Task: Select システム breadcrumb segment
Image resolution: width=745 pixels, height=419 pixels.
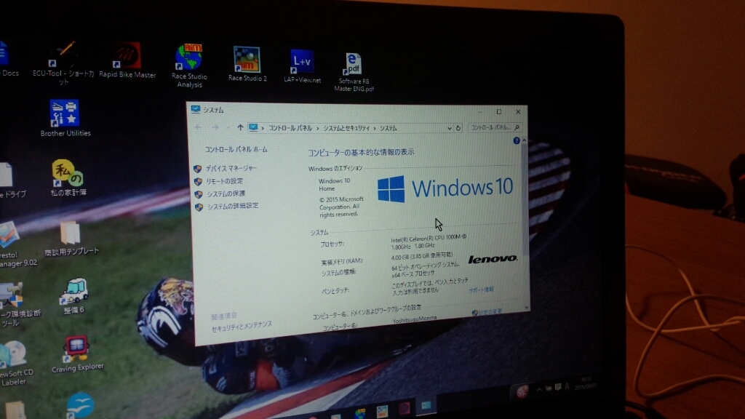Action: tap(388, 128)
